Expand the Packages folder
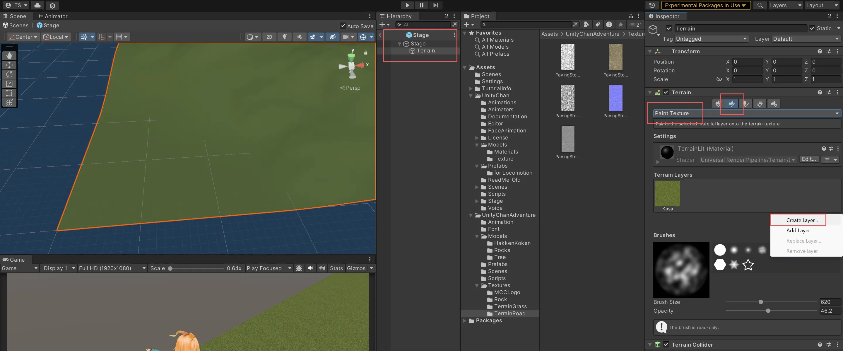 tap(465, 321)
